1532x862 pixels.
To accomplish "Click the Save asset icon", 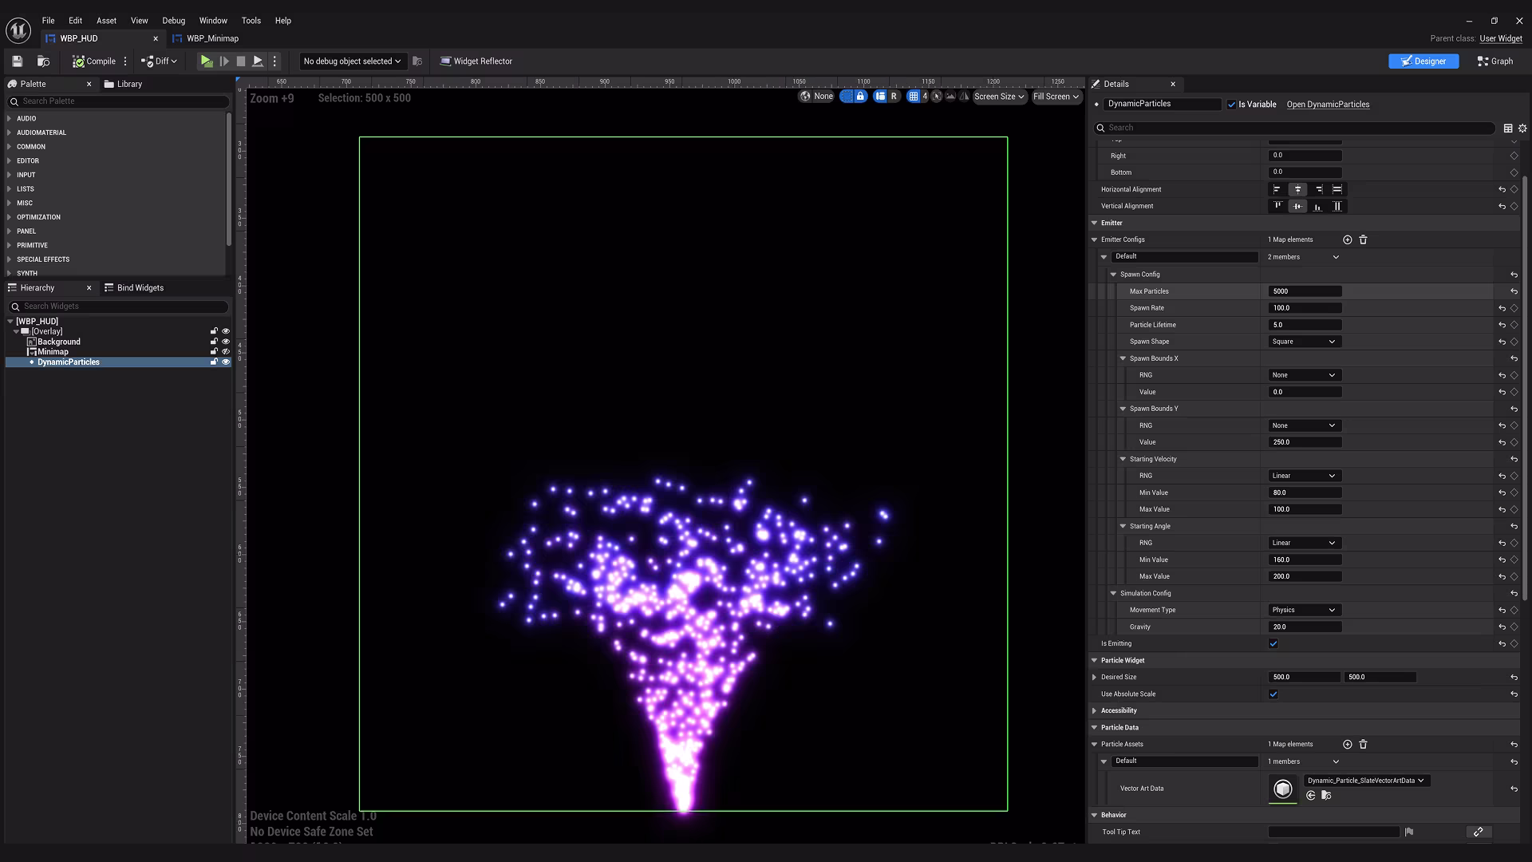I will click(17, 61).
